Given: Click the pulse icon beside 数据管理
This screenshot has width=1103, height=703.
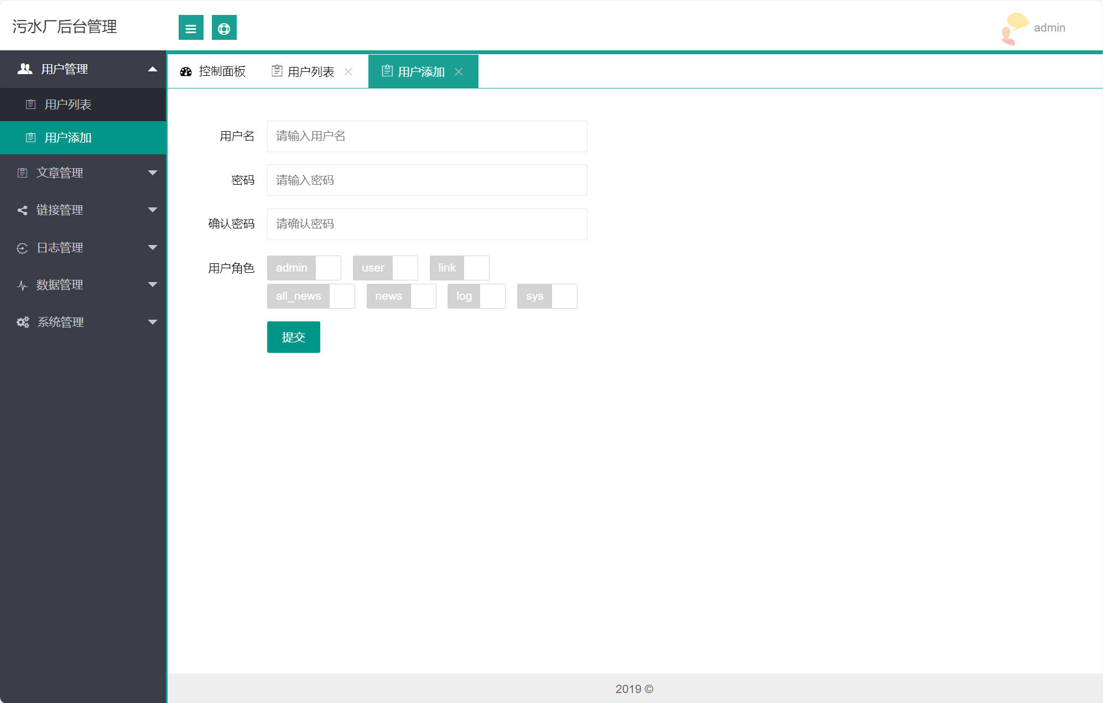Looking at the screenshot, I should click(22, 285).
